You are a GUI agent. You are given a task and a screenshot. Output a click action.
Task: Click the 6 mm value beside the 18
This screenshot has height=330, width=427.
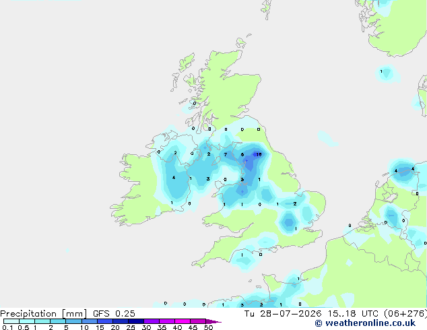[x=242, y=155]
